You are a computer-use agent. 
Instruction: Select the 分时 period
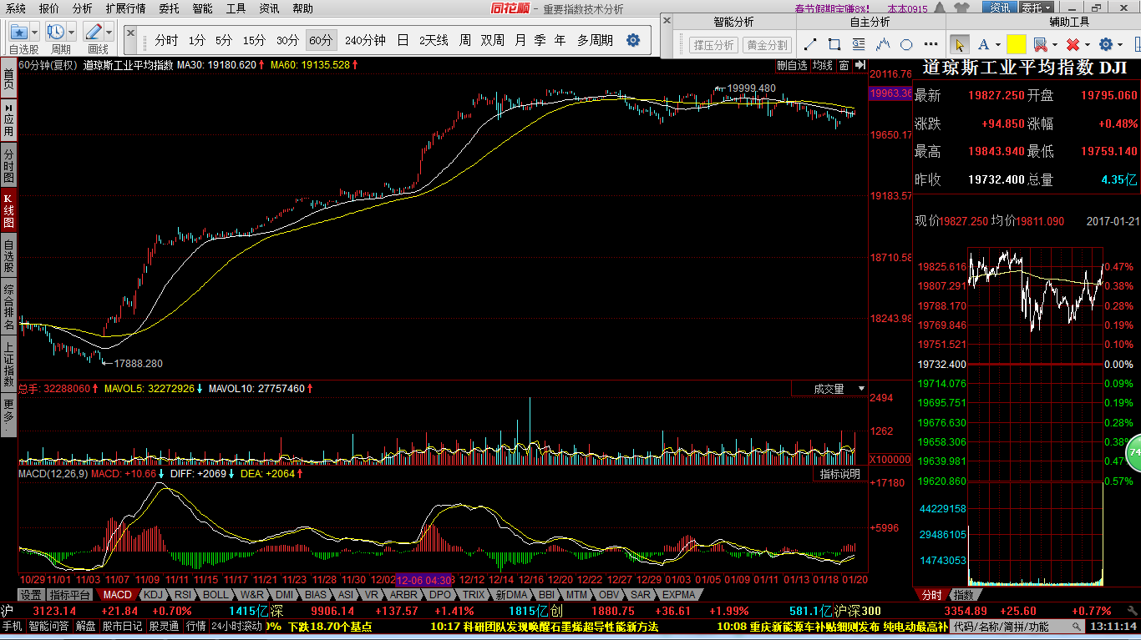pos(166,40)
